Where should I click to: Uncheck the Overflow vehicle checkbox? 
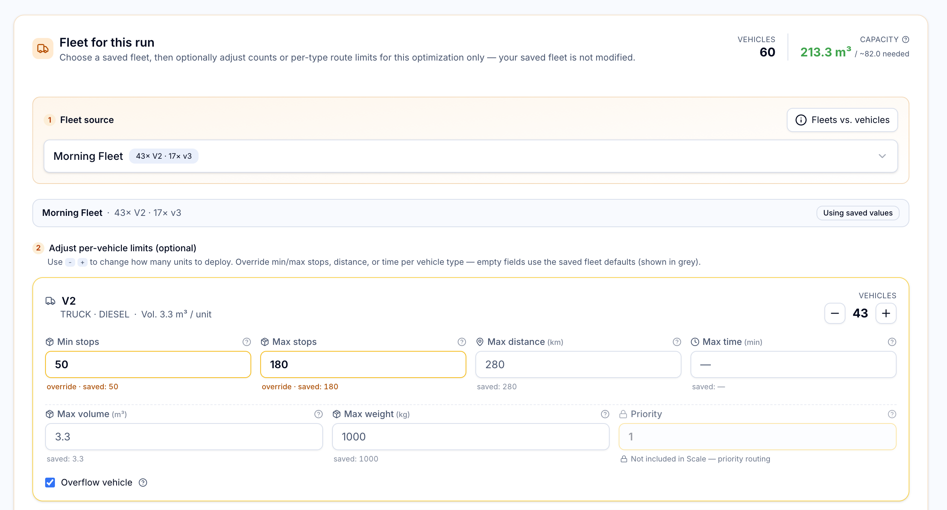(x=50, y=483)
